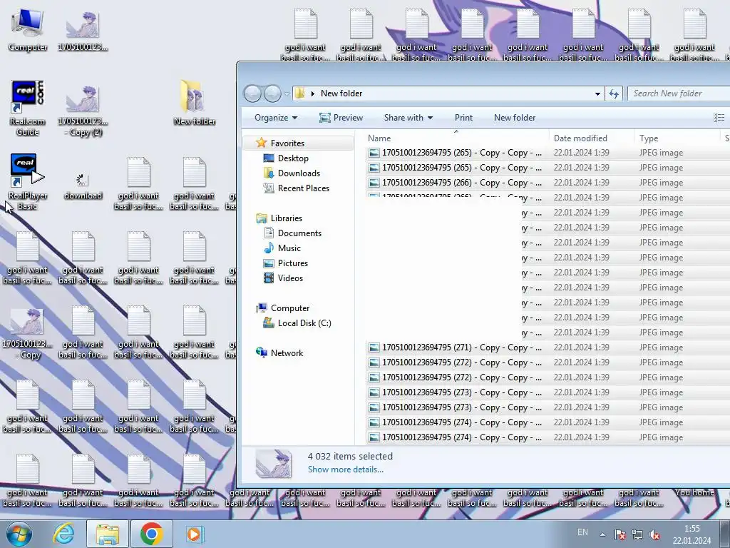The width and height of the screenshot is (730, 548).
Task: Open Windows Media Player from the taskbar
Action: pos(194,534)
